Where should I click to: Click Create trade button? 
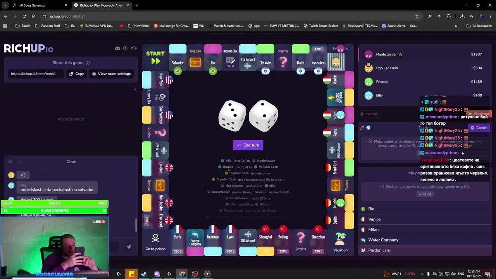[x=479, y=128]
